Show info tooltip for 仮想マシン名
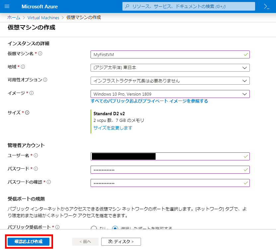This screenshot has width=276, height=250. pos(40,53)
